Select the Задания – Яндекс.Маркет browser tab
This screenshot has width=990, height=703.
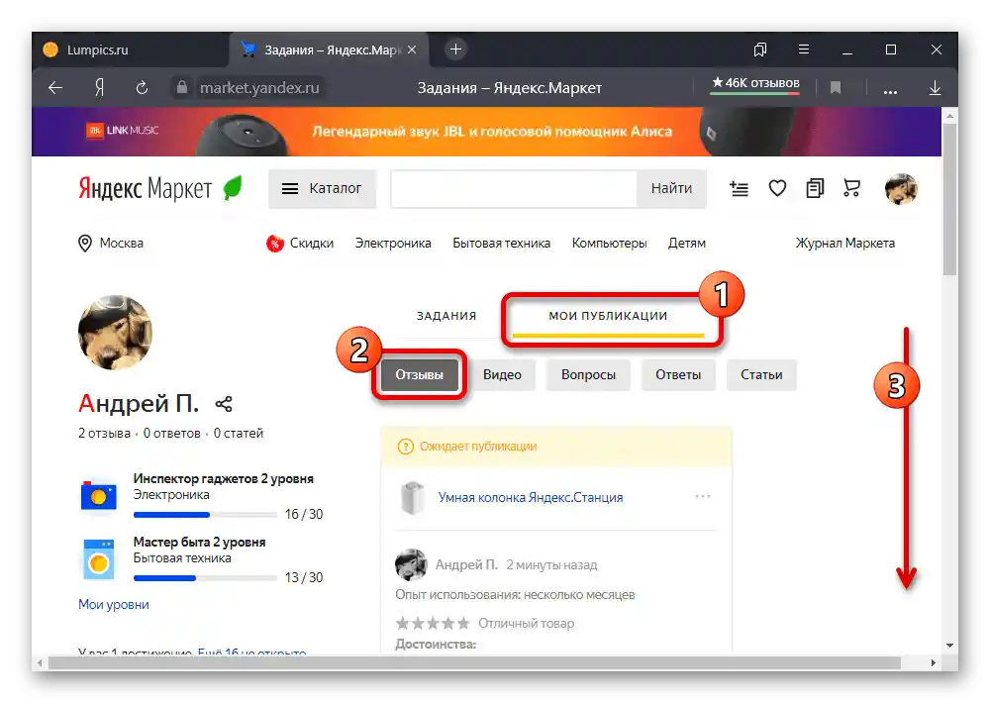(329, 50)
